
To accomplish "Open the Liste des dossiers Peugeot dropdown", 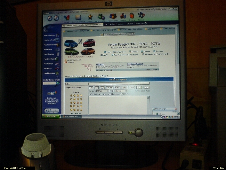I will 119,34.
